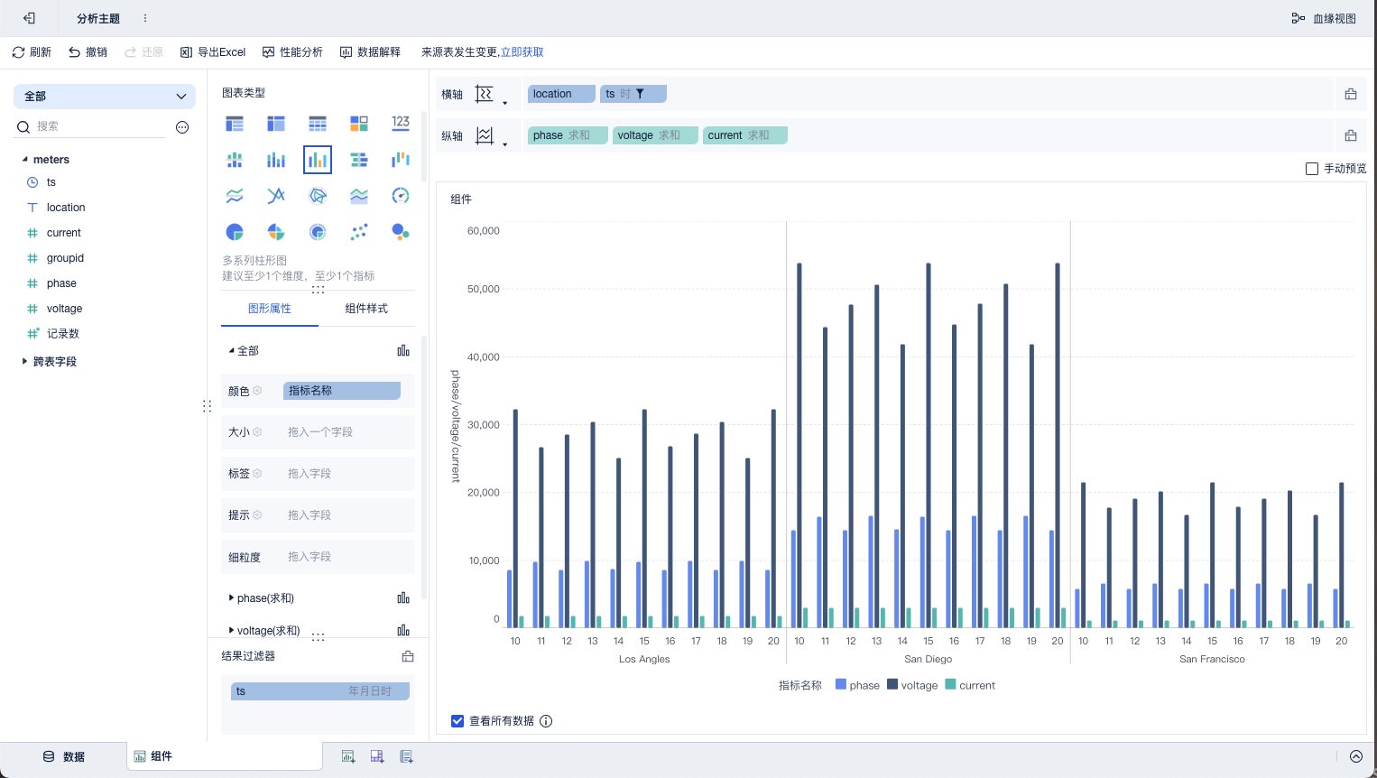Image resolution: width=1377 pixels, height=778 pixels.
Task: Select the pie chart type icon
Action: (235, 232)
